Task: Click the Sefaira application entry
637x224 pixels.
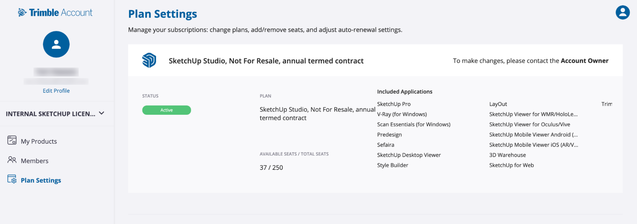Action: (386, 145)
